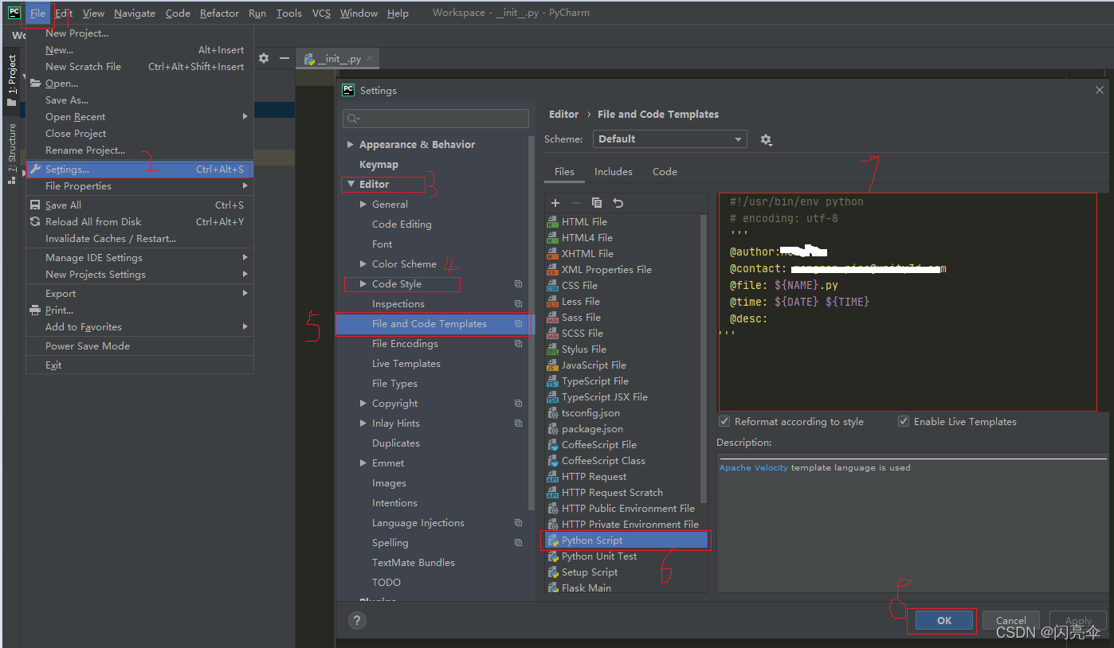
Task: Select New Scratch File menu item
Action: [x=139, y=67]
